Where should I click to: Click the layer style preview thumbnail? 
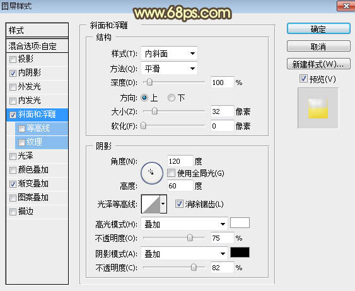[318, 108]
